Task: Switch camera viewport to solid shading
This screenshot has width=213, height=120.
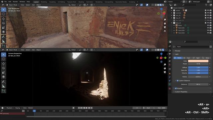Action: click(x=158, y=50)
